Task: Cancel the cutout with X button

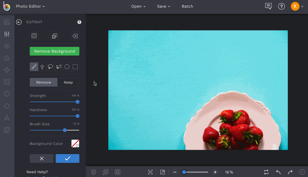Action: pyautogui.click(x=42, y=158)
